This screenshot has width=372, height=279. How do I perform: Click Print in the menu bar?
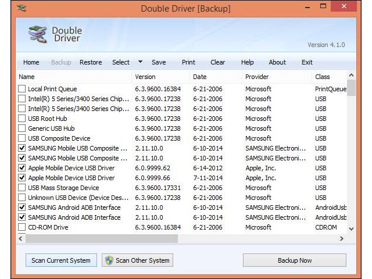pyautogui.click(x=188, y=62)
